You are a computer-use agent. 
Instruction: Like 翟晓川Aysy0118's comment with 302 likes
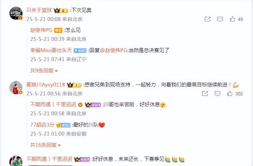230,93
